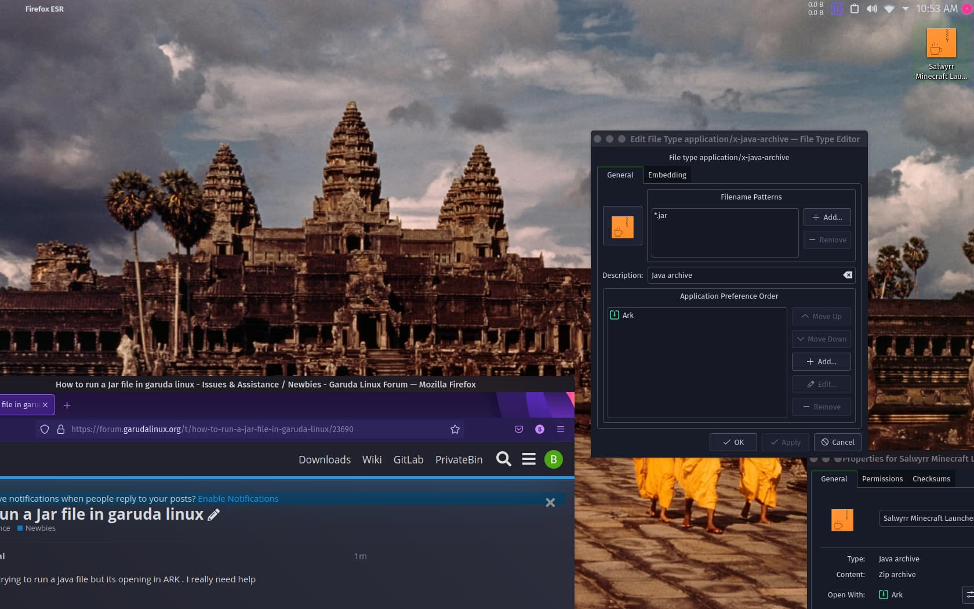Click Move Up in Application Preference Order
This screenshot has width=974, height=609.
(x=821, y=316)
